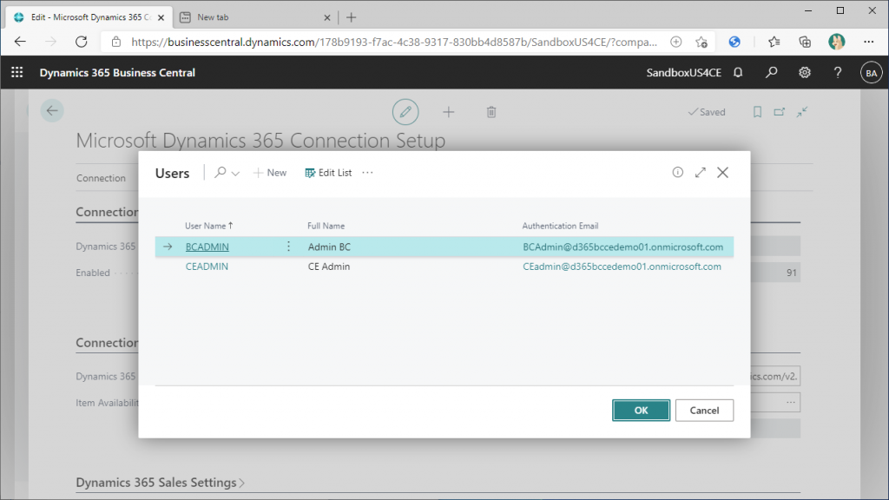Open notifications bell icon
This screenshot has width=889, height=500.
[x=738, y=73]
